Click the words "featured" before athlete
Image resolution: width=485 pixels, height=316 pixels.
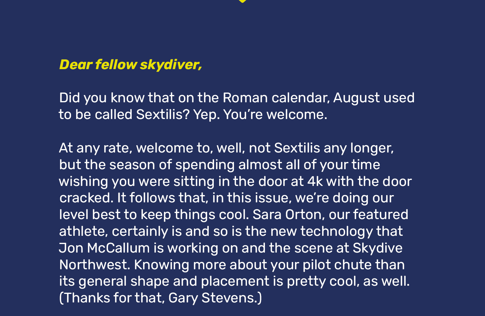point(380,215)
